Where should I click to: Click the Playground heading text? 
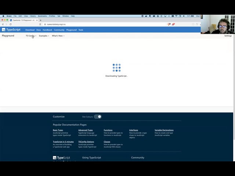(x=8, y=36)
